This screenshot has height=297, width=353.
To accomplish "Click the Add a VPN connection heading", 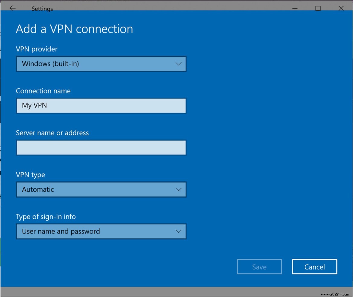I will click(74, 29).
